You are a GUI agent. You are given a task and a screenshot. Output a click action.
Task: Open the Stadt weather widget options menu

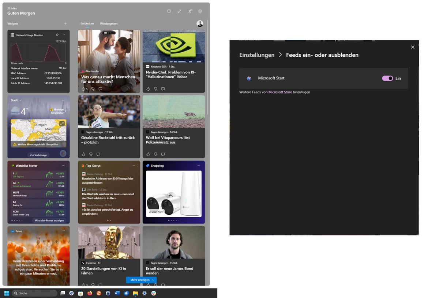[x=64, y=100]
